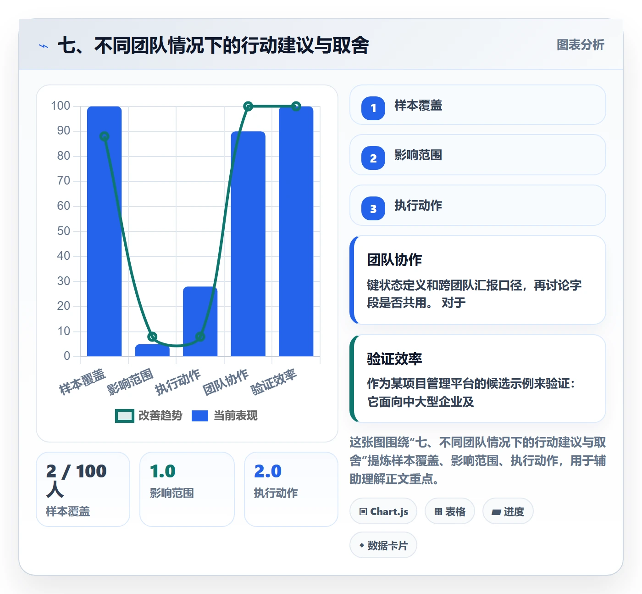642x594 pixels.
Task: Click the 2.0 执行动作 stat value
Action: pyautogui.click(x=268, y=471)
